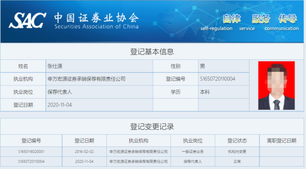Select the institution value in basic info
This screenshot has width=306, height=169.
[87, 79]
